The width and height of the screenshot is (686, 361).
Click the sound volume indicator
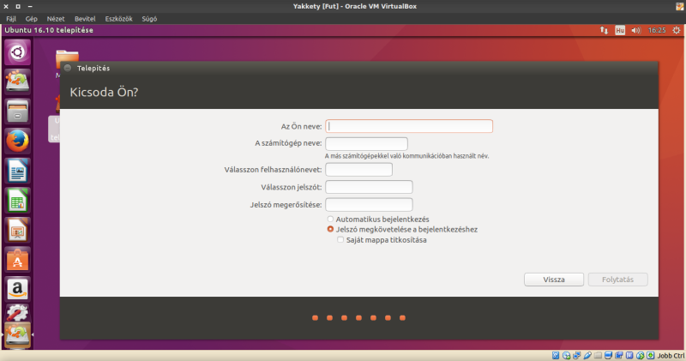[635, 30]
